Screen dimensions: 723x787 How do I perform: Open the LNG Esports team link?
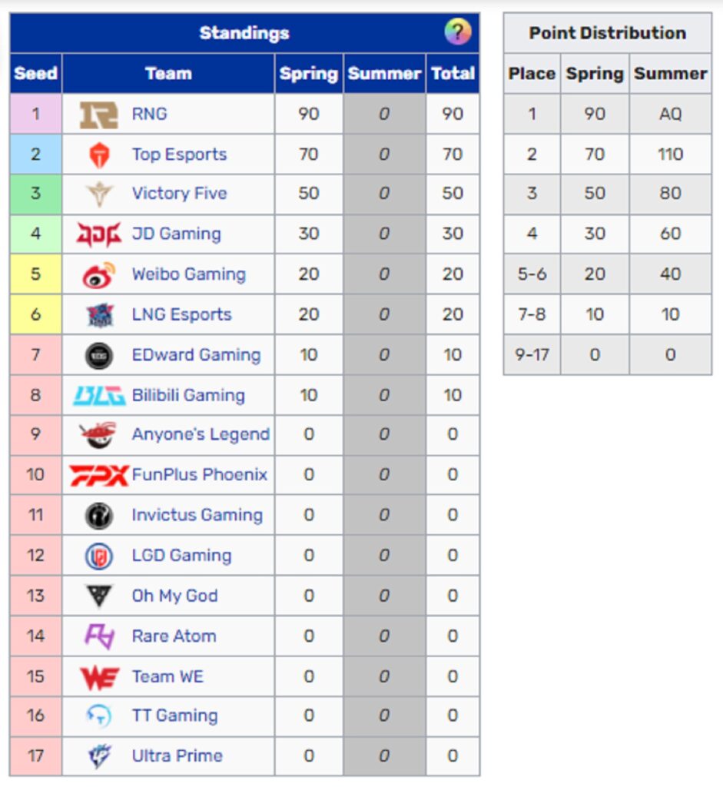pyautogui.click(x=181, y=314)
